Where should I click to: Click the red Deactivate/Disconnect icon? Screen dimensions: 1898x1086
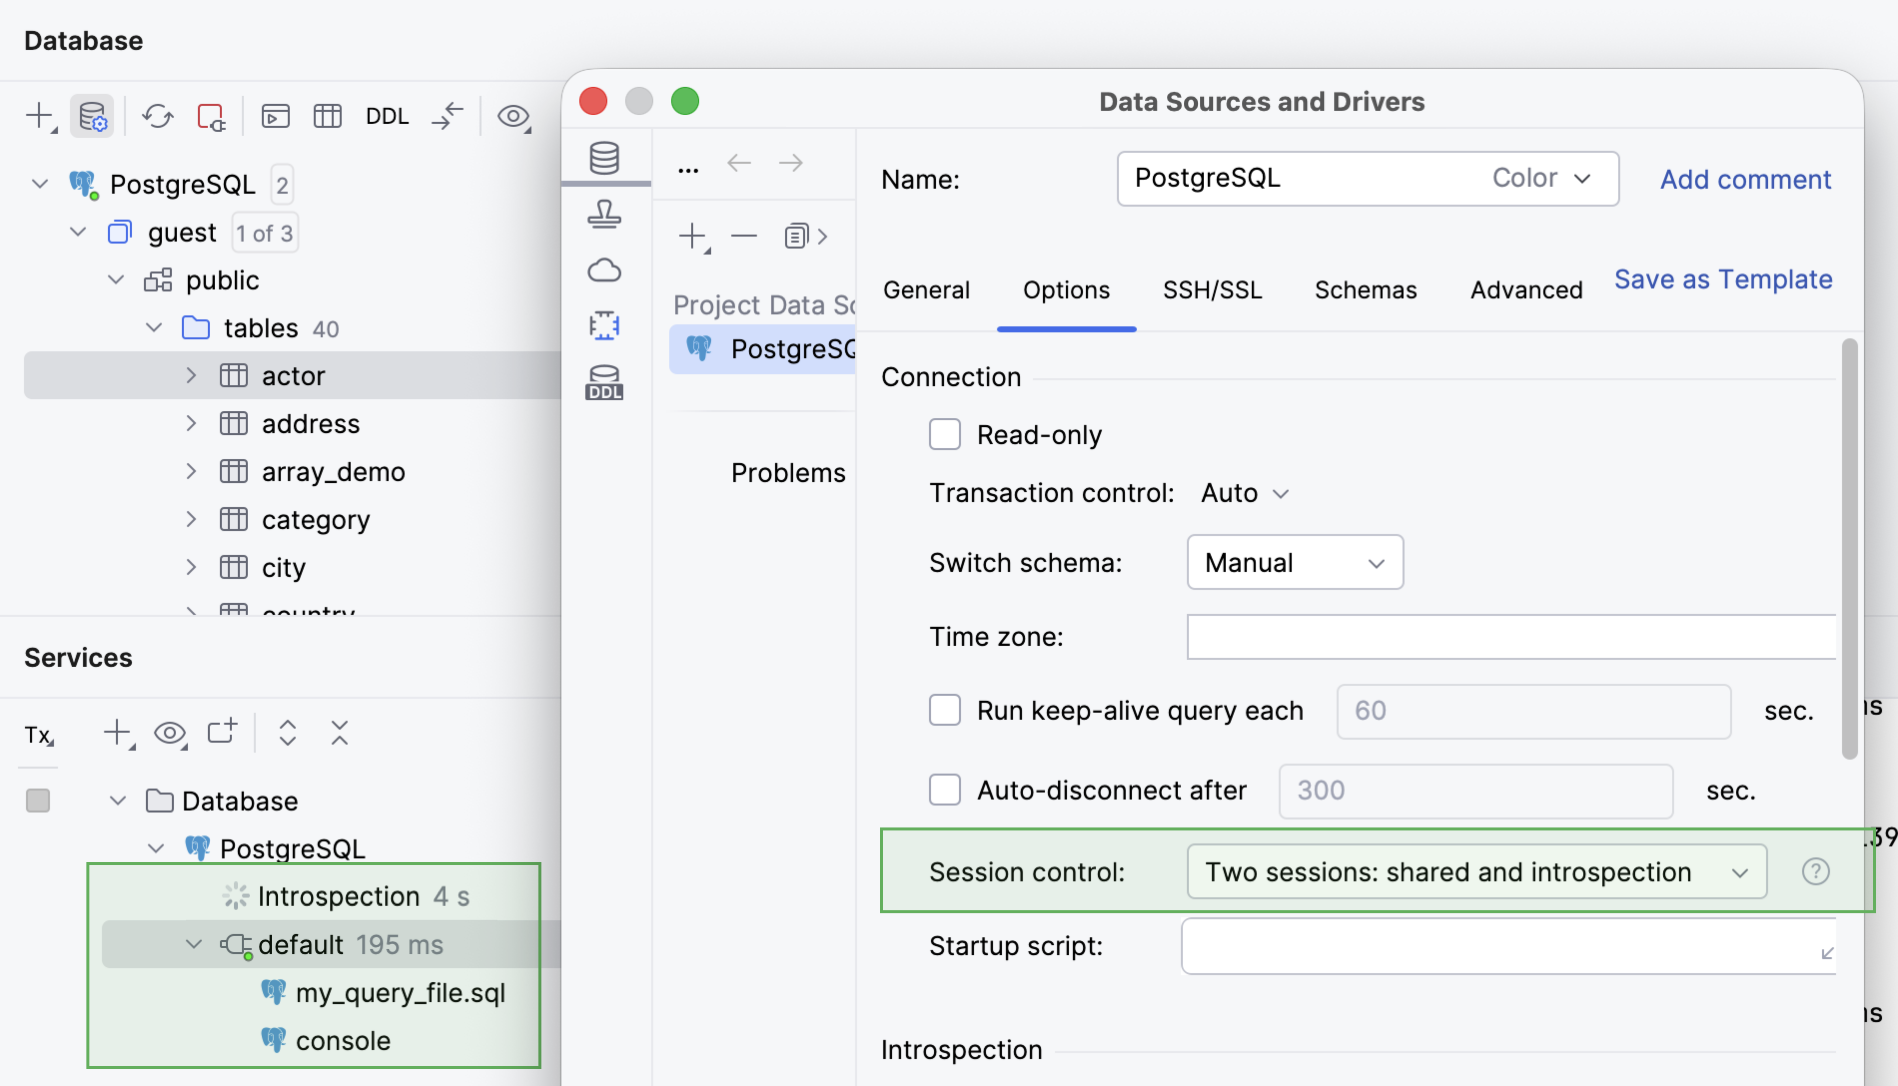coord(211,116)
